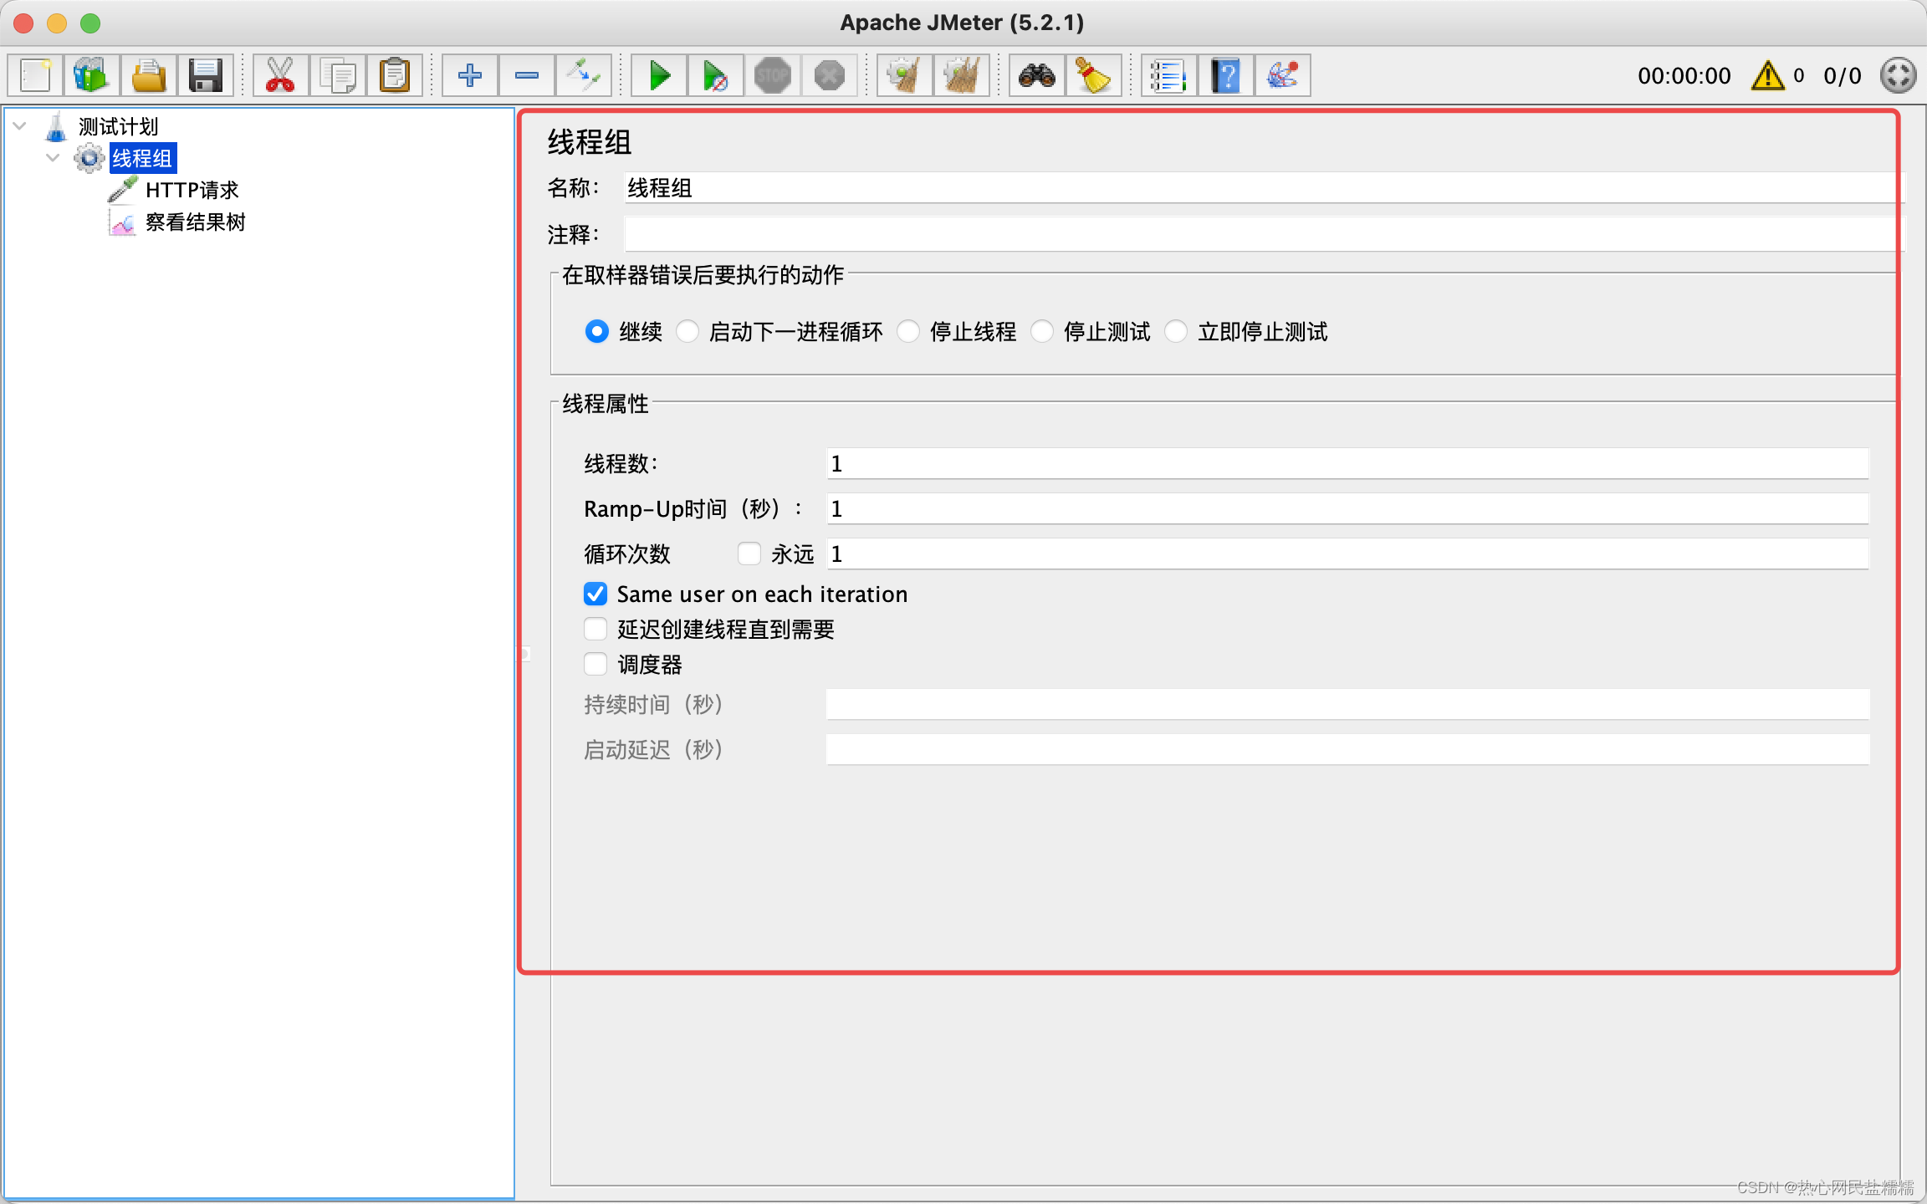Screen dimensions: 1927x1204
Task: Clear all results with double broom icon
Action: pos(962,75)
